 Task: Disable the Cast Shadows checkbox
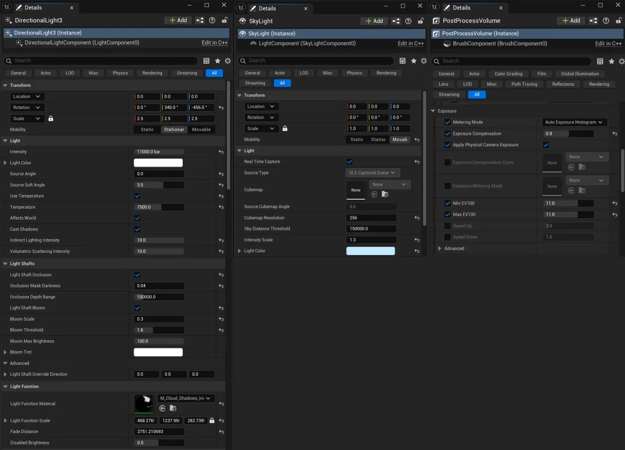click(x=137, y=229)
